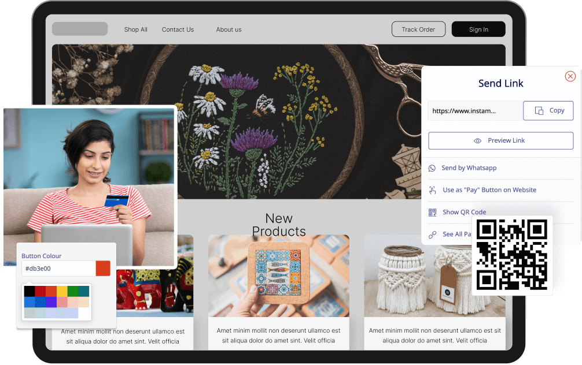This screenshot has height=365, width=582.
Task: Click the WhatsApp icon in Send Link panel
Action: tap(432, 168)
